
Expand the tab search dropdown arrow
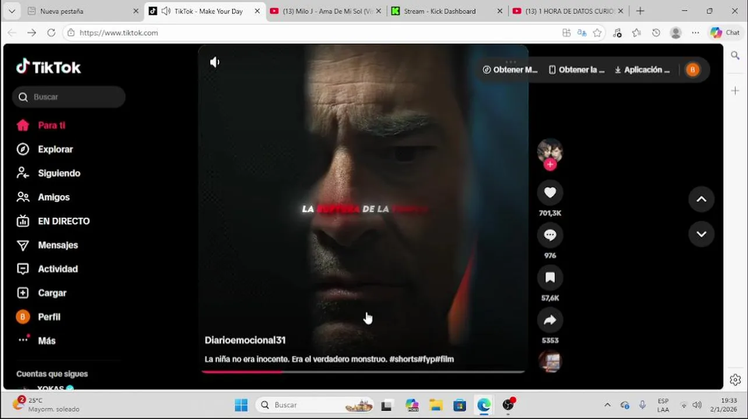click(x=12, y=11)
